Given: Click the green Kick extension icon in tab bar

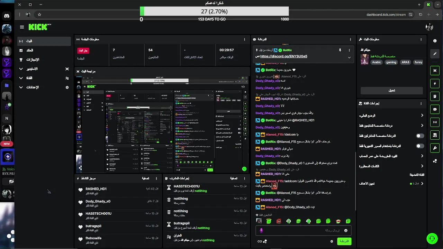Looking at the screenshot, I should tap(428, 5).
